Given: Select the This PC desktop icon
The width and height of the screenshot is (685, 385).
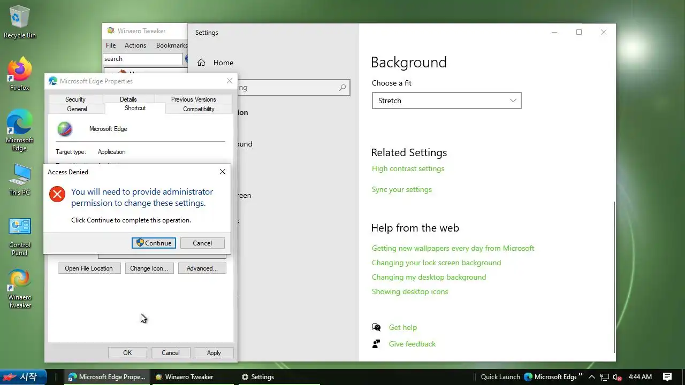Looking at the screenshot, I should point(20,180).
